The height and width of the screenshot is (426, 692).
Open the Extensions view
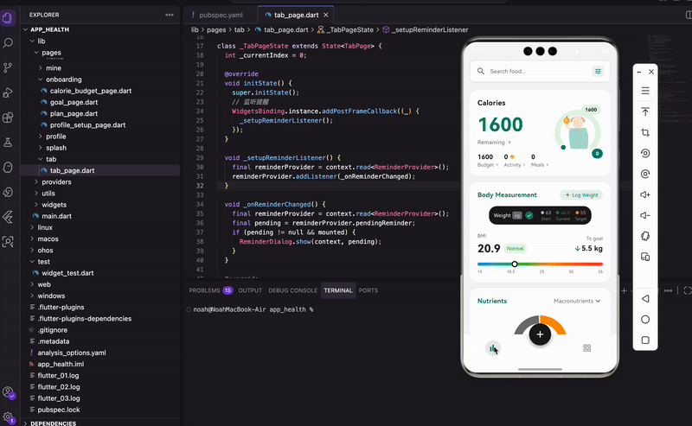pyautogui.click(x=8, y=118)
